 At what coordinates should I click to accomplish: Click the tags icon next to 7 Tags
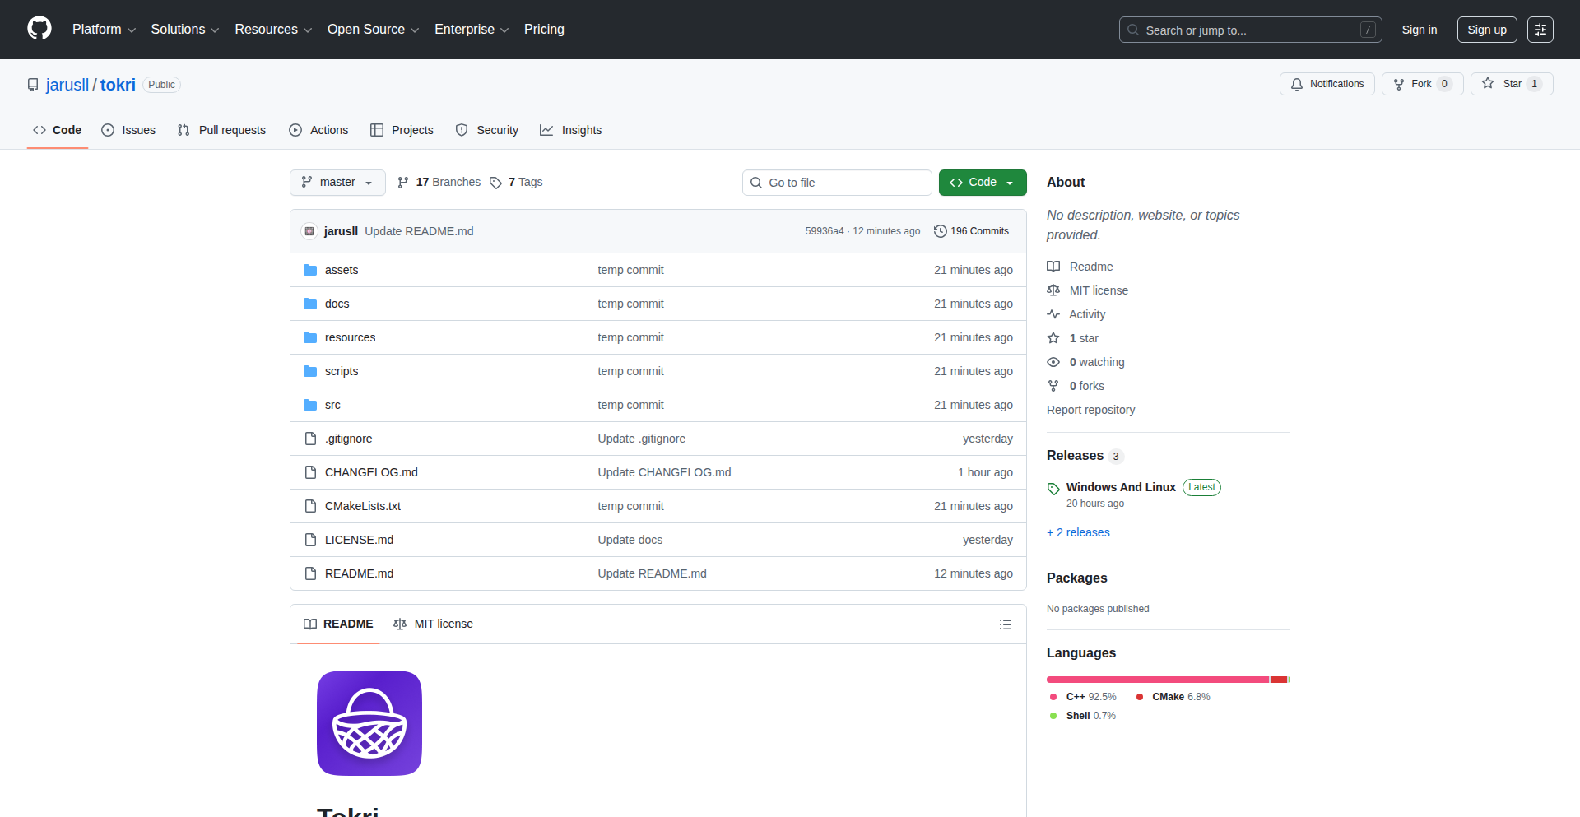point(495,183)
